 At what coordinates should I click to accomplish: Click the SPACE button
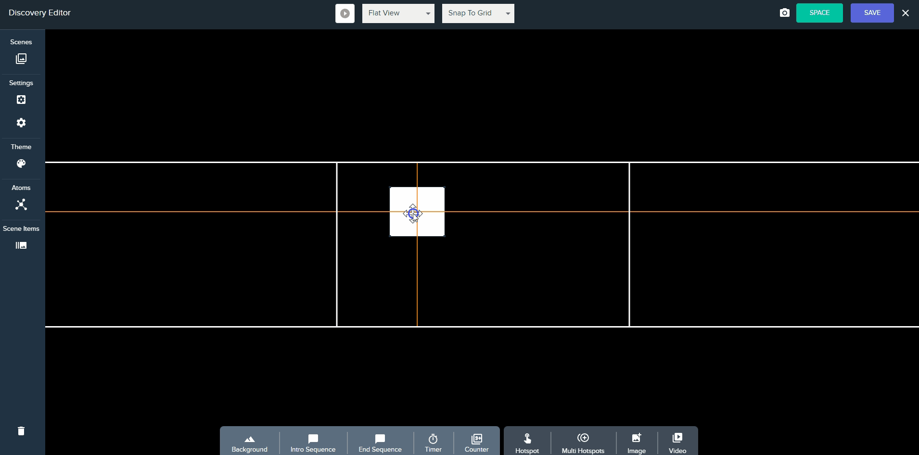(x=819, y=13)
